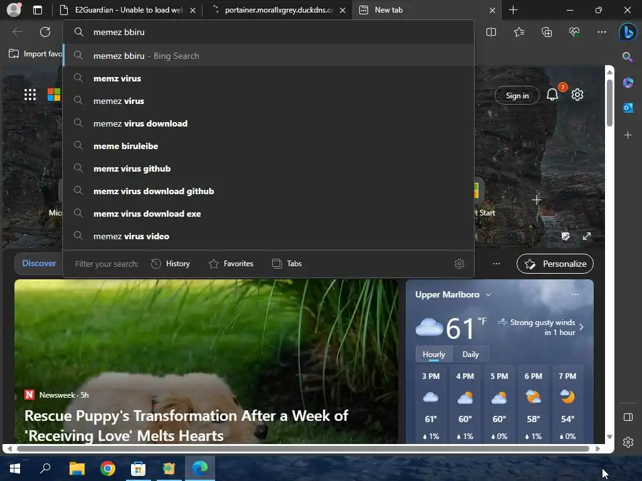Select Hourly weather tab
Image resolution: width=642 pixels, height=481 pixels.
pos(434,354)
